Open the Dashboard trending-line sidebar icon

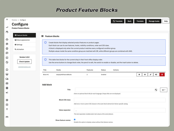coord(7,27)
